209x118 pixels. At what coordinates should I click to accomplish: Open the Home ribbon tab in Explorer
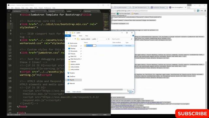tap(74, 36)
